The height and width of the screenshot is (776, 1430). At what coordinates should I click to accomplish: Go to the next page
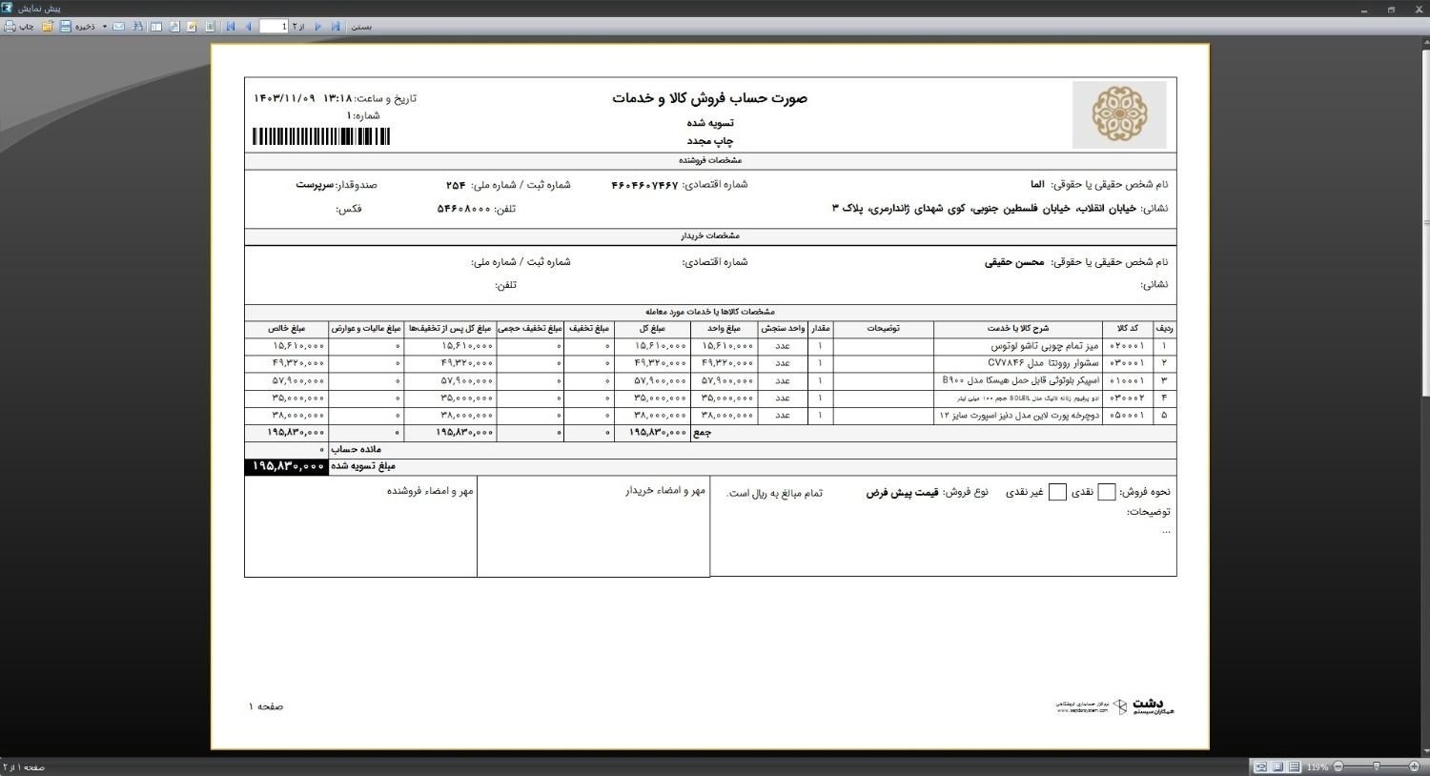pos(318,27)
